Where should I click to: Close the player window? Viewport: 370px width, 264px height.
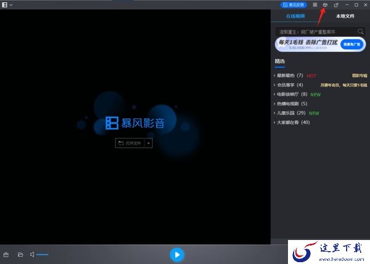(366, 5)
